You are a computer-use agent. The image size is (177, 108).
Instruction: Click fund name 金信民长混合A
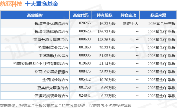click(x=55, y=80)
